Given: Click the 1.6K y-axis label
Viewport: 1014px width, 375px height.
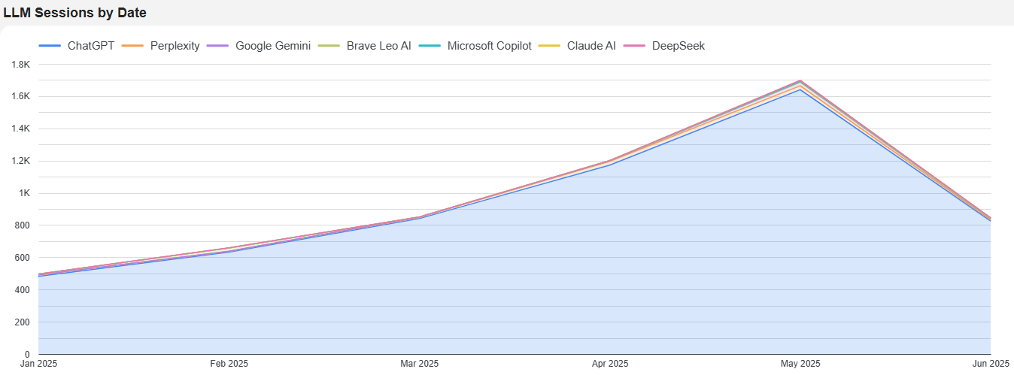Looking at the screenshot, I should click(x=20, y=97).
